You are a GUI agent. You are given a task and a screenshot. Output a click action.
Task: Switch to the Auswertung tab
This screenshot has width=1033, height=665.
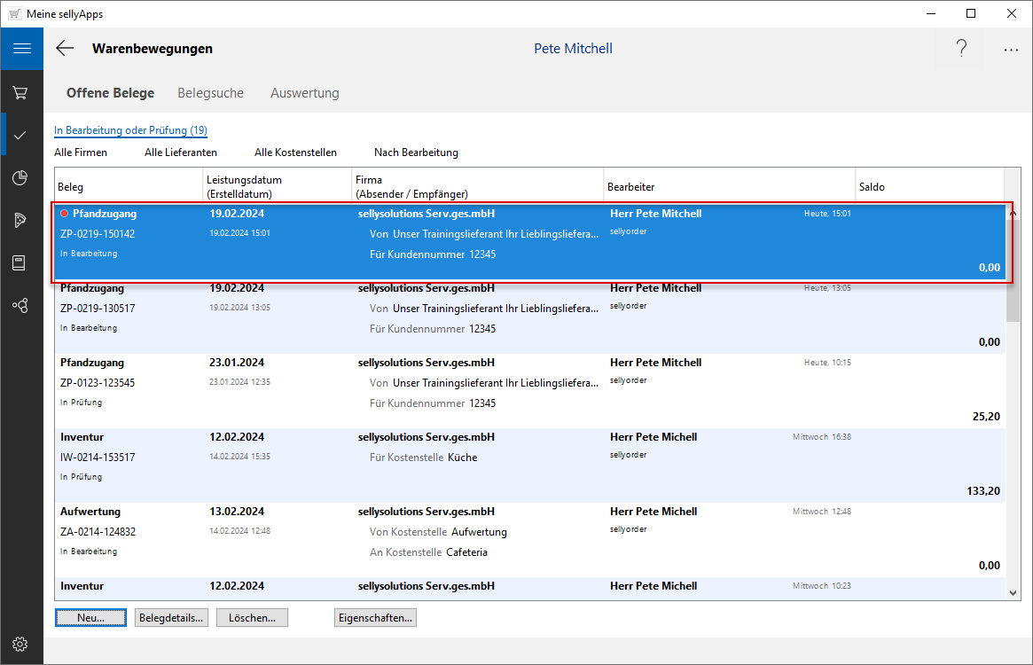[x=304, y=93]
